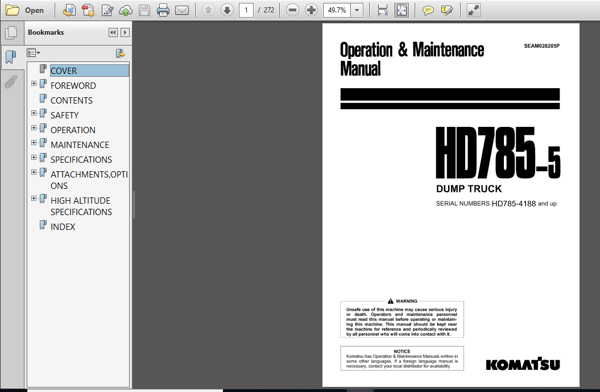Click the DUMP TRUCK heading text
The height and width of the screenshot is (392, 600).
coord(469,189)
